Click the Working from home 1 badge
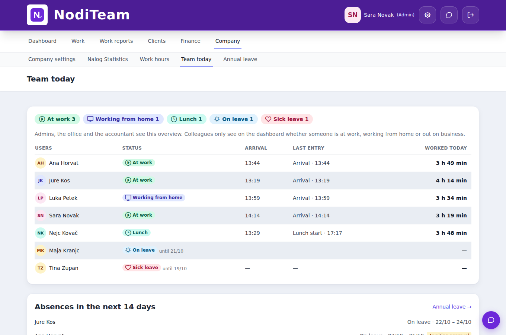The height and width of the screenshot is (335, 506). (x=123, y=119)
